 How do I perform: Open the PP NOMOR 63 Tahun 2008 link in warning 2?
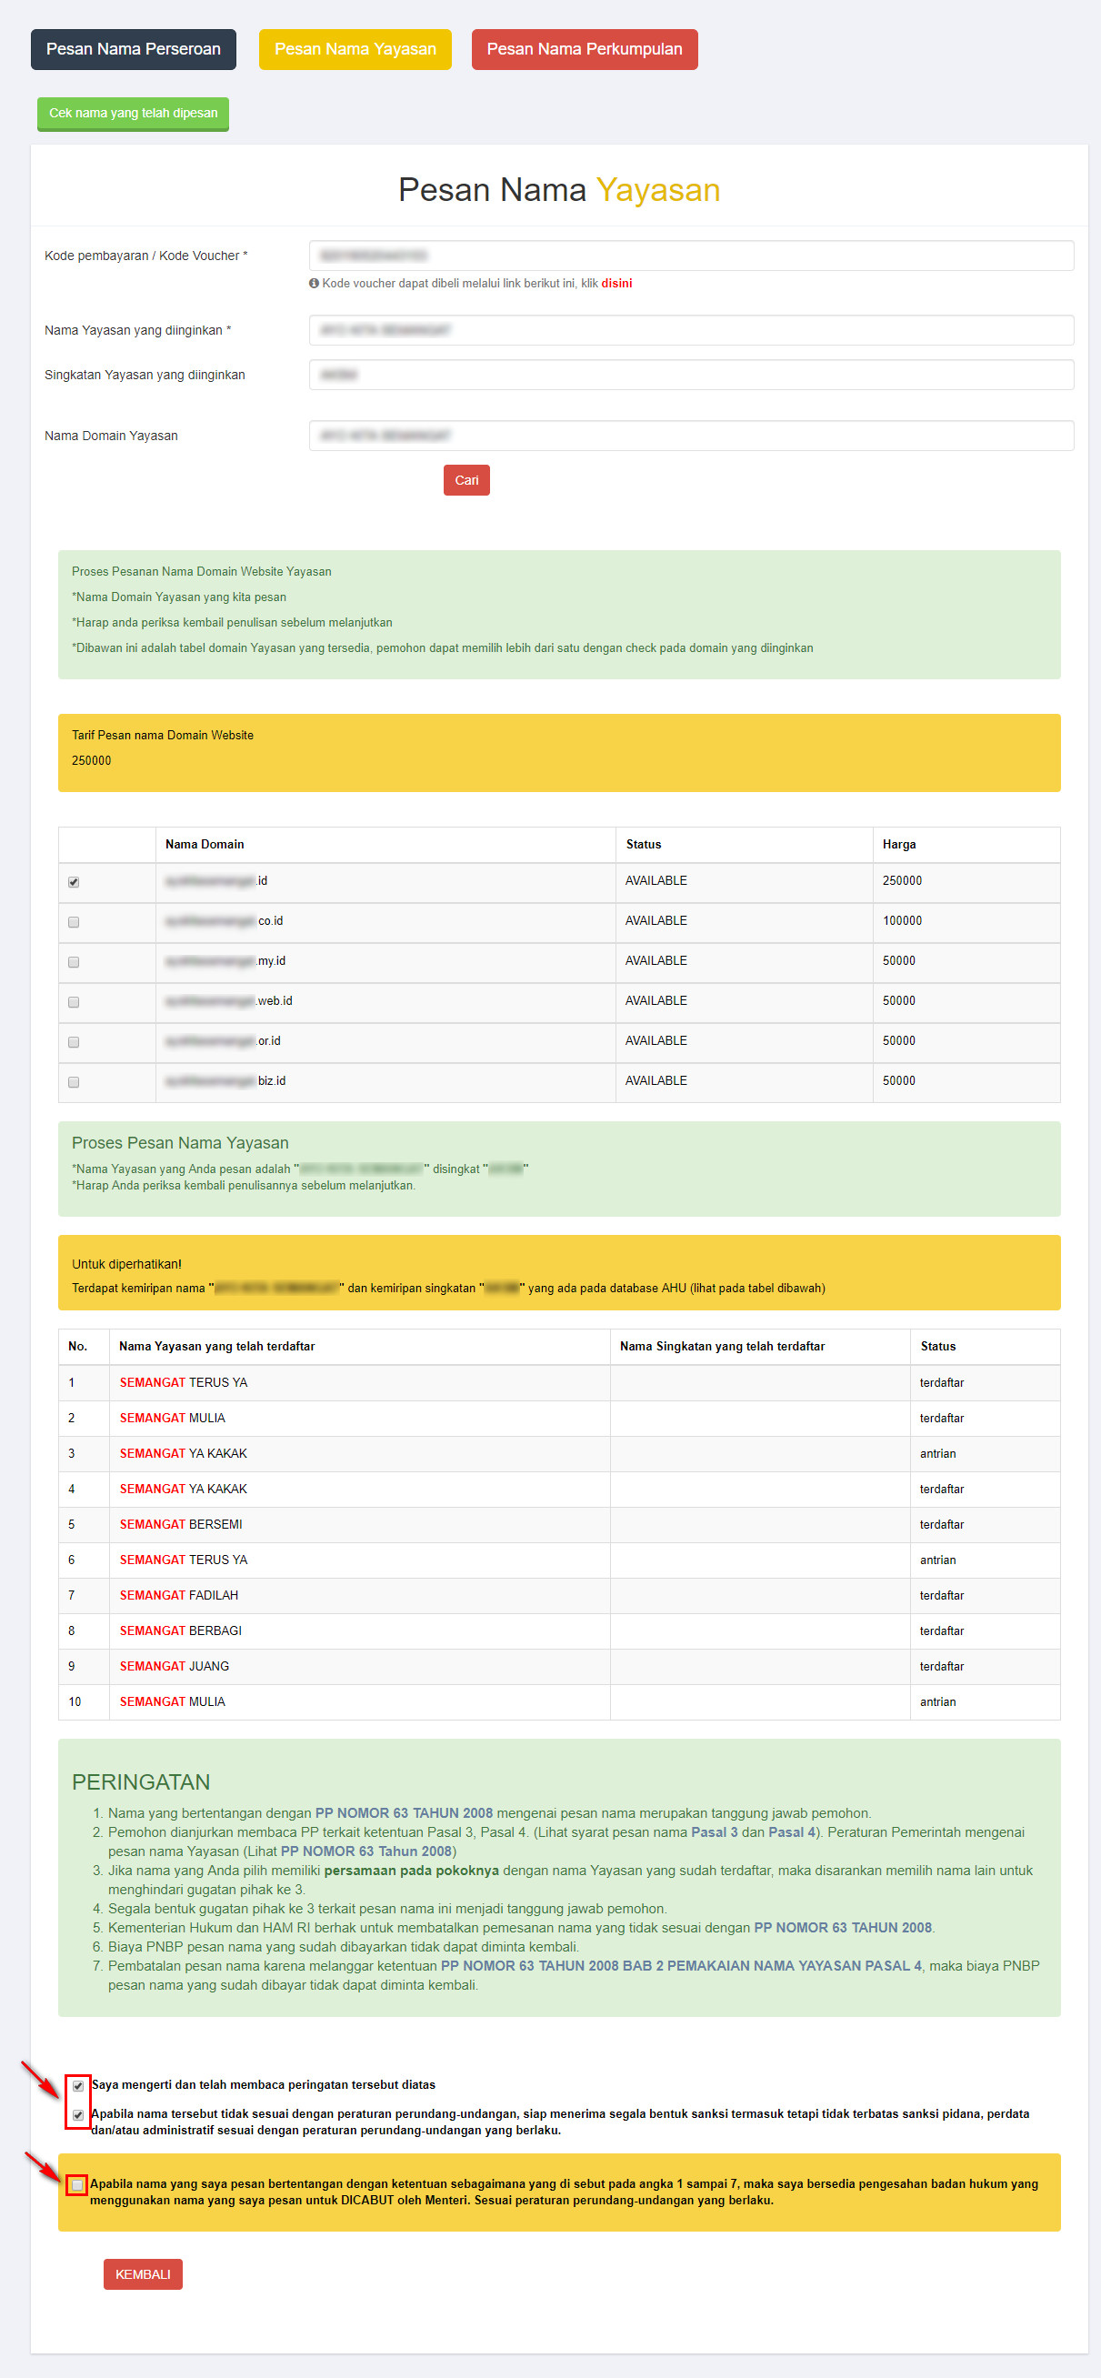366,1851
